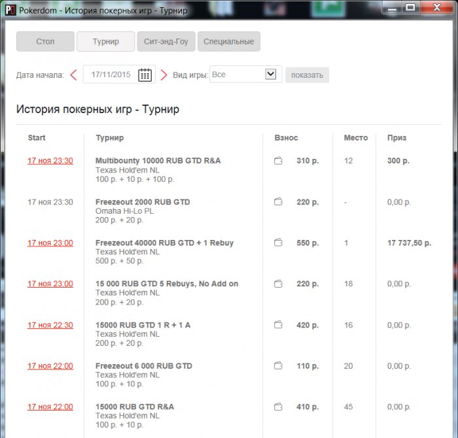Screen dimensions: 458x438
Task: Maximize the Pokerdom window
Action: point(410,7)
